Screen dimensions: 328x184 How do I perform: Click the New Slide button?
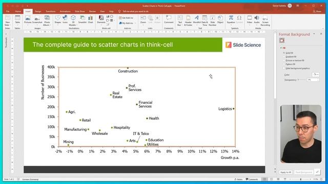tap(8, 20)
